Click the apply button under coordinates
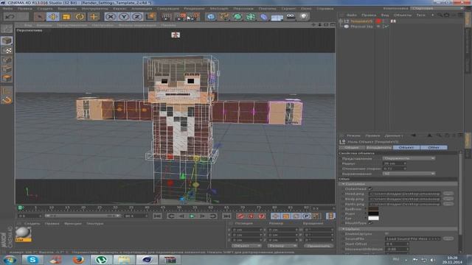The width and height of the screenshot is (472, 265). (x=318, y=246)
